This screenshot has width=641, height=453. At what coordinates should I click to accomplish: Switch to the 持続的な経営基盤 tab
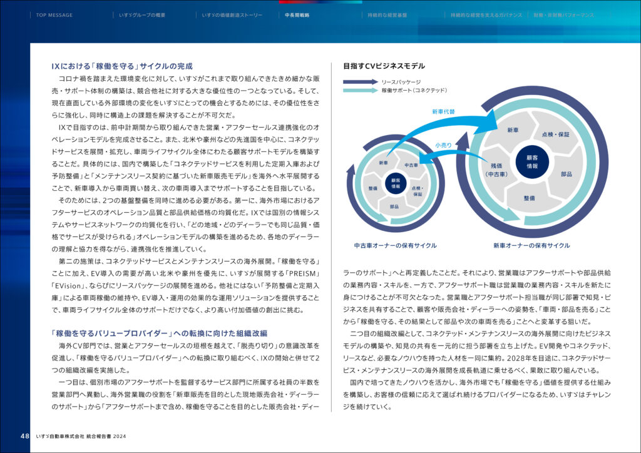(x=387, y=15)
